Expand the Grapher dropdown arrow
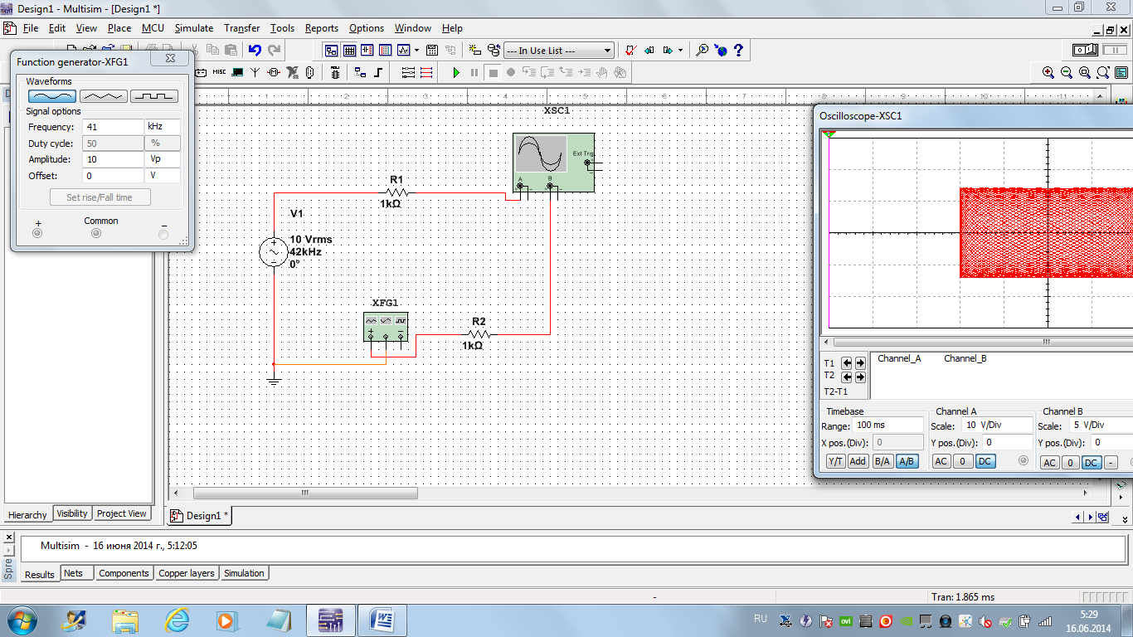This screenshot has width=1133, height=637. point(416,51)
